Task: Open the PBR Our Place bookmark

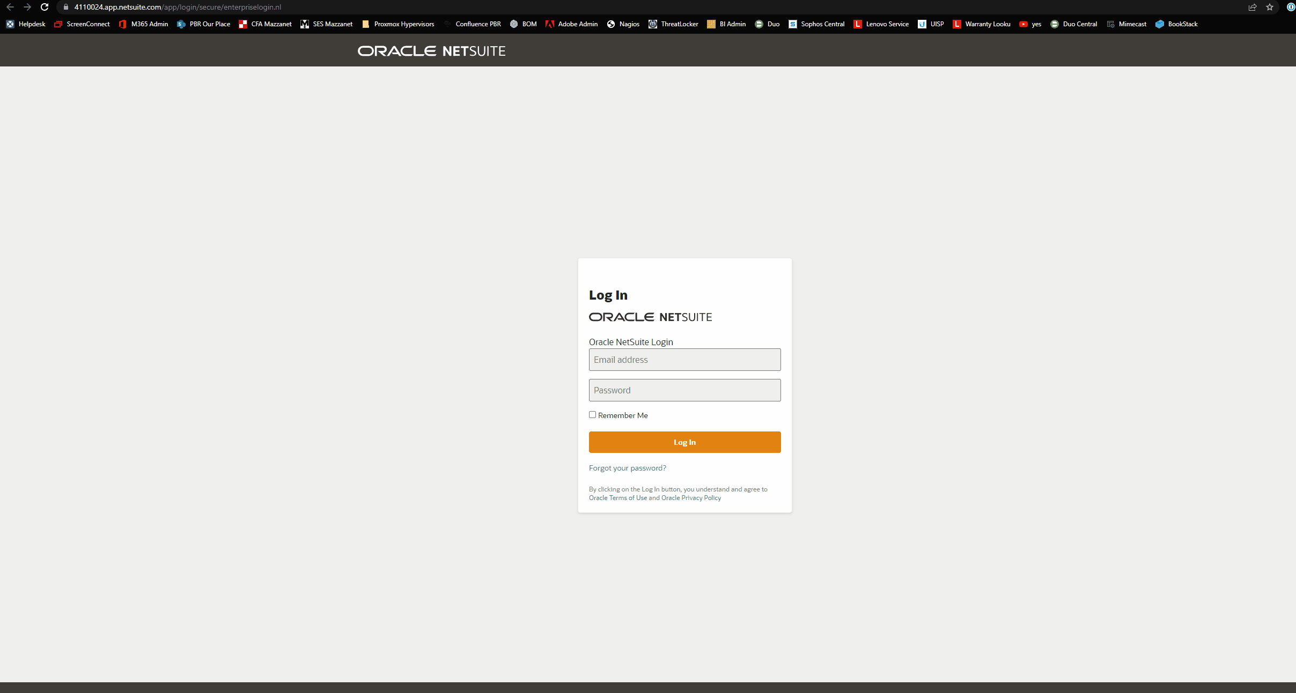Action: [204, 24]
